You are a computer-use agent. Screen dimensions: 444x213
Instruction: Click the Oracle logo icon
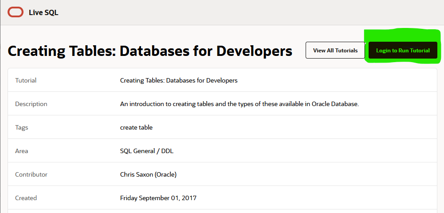pyautogui.click(x=15, y=12)
